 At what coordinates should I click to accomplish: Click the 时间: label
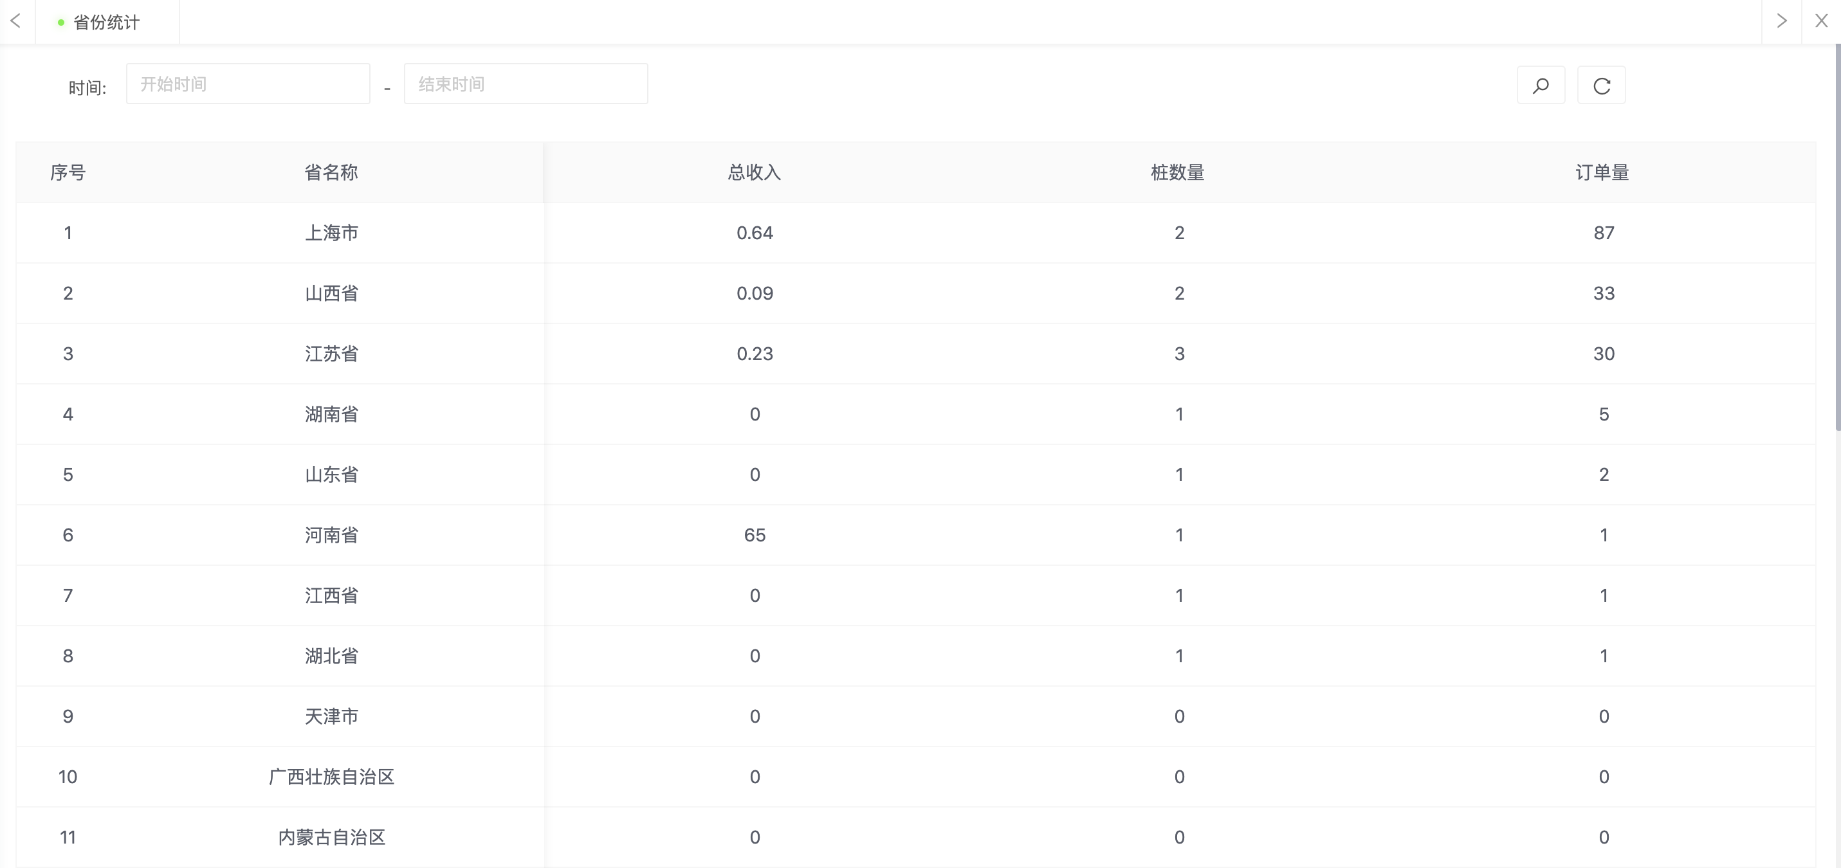87,88
